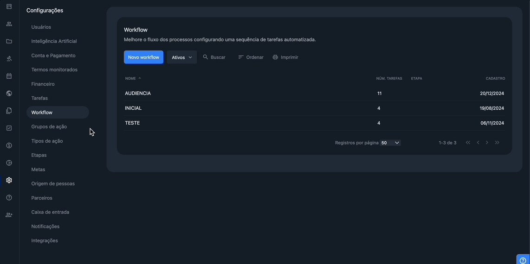
Task: Go to the previous page arrow
Action: (478, 143)
